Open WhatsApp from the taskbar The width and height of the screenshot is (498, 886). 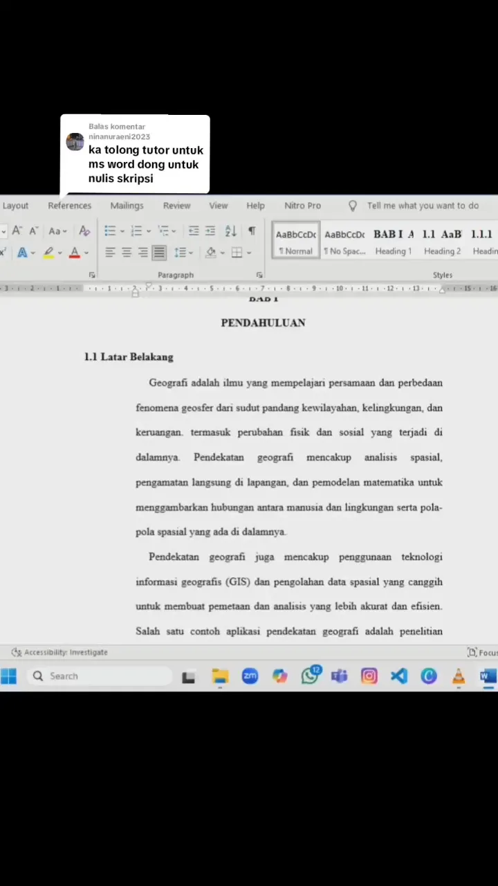coord(310,676)
